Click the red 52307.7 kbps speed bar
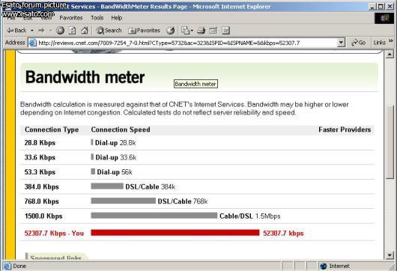 pyautogui.click(x=175, y=233)
